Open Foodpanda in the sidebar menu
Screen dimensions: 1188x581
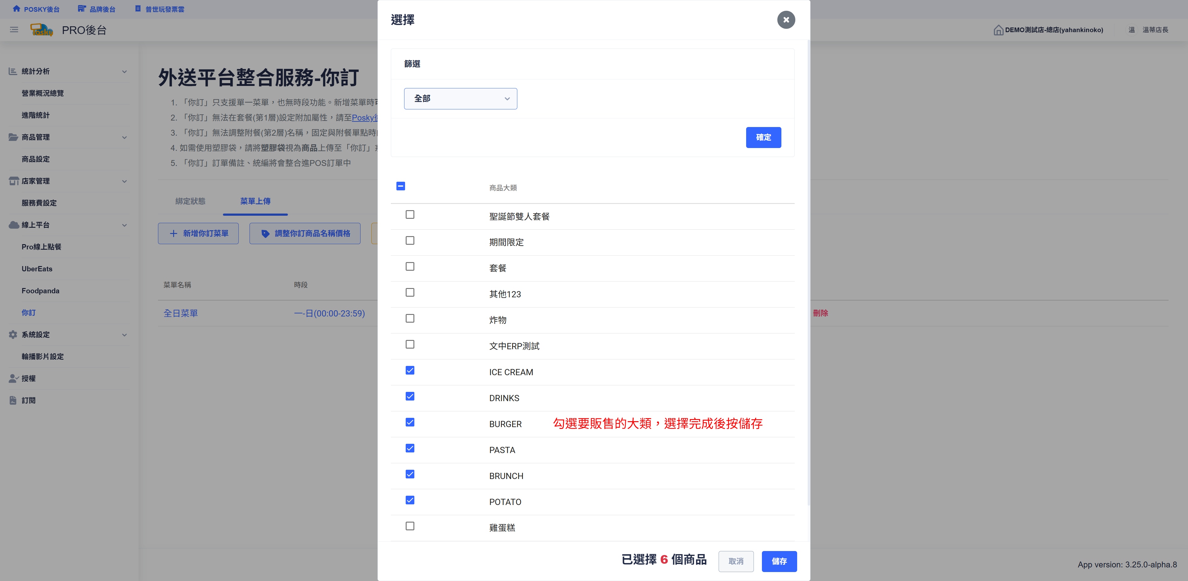(x=41, y=291)
